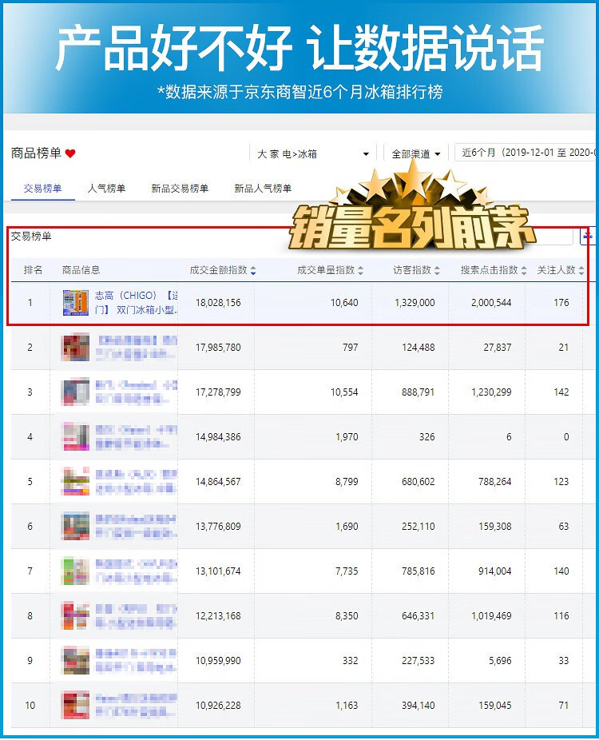Click the blue icon button right of search box
Image resolution: width=599 pixels, height=740 pixels.
[588, 236]
